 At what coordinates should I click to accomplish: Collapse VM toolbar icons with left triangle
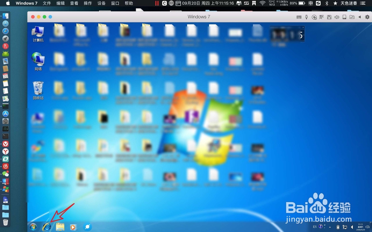click(x=360, y=17)
